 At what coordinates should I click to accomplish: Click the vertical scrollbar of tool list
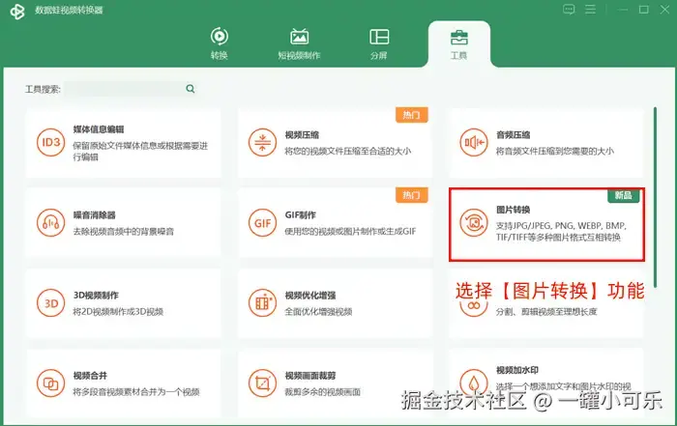point(655,197)
